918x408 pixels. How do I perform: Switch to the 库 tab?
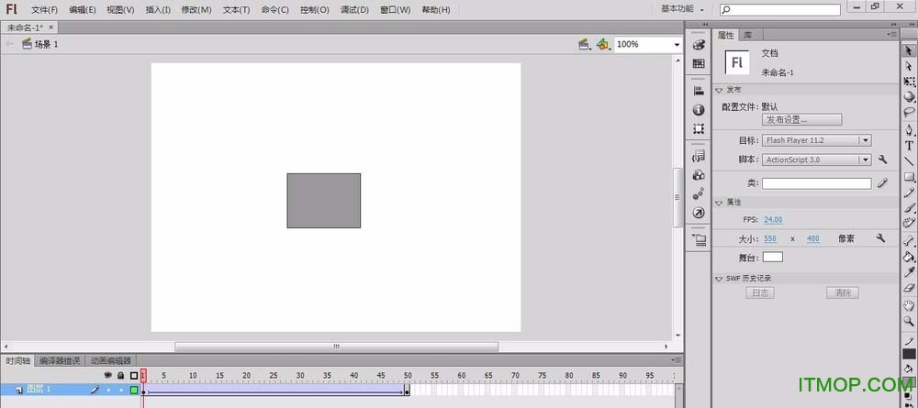click(x=747, y=35)
